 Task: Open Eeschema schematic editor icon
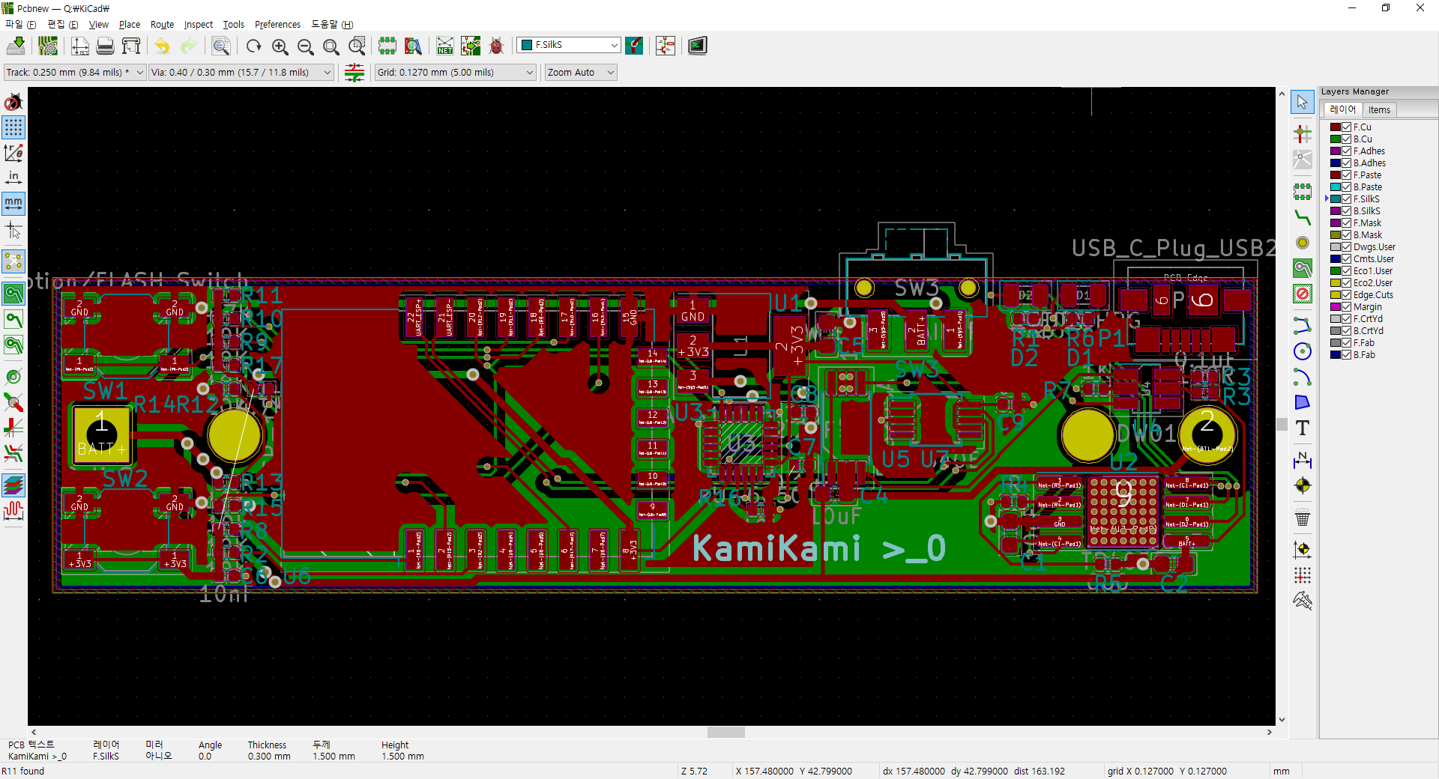tap(666, 46)
